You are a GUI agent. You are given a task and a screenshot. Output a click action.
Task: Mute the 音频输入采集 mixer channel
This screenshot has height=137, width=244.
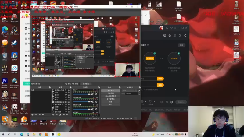[x=93, y=109]
